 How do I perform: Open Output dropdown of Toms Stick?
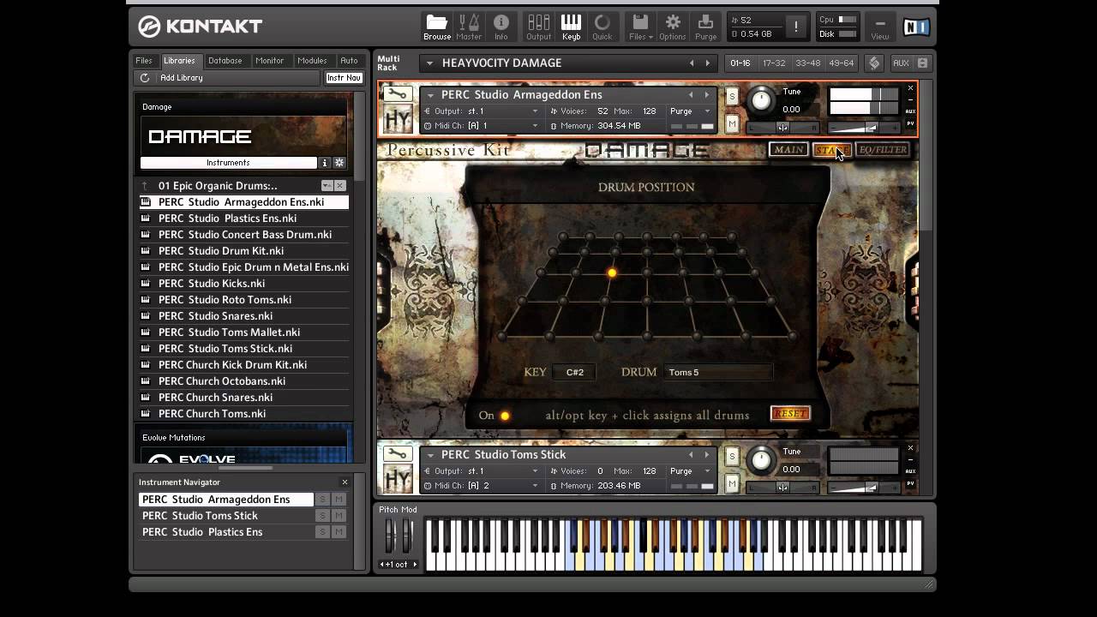(x=483, y=471)
